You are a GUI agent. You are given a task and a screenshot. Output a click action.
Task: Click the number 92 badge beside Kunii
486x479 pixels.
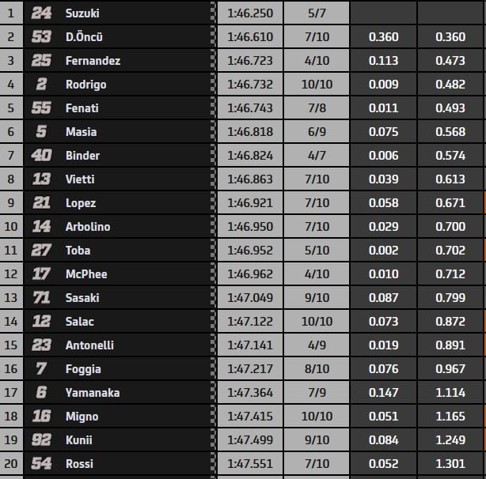(x=41, y=440)
